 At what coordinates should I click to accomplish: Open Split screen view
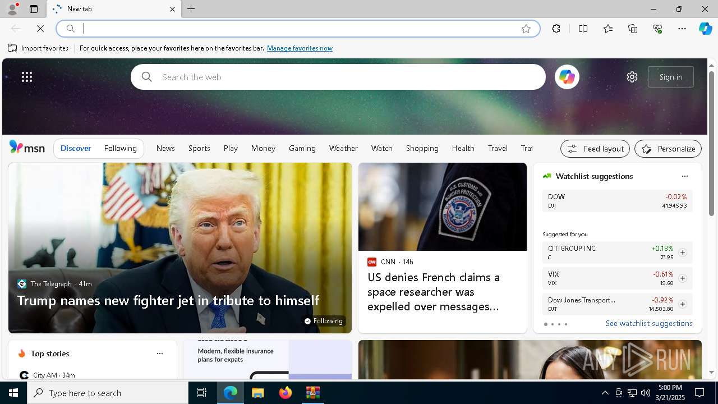pos(583,29)
